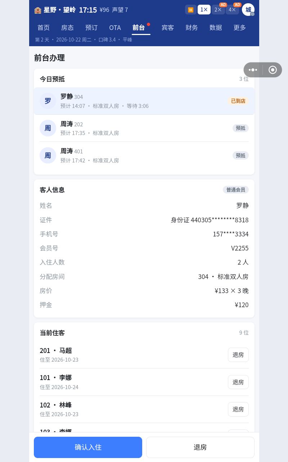The width and height of the screenshot is (288, 462).
Task: Check out 201 马超 with 退房
Action: [238, 355]
